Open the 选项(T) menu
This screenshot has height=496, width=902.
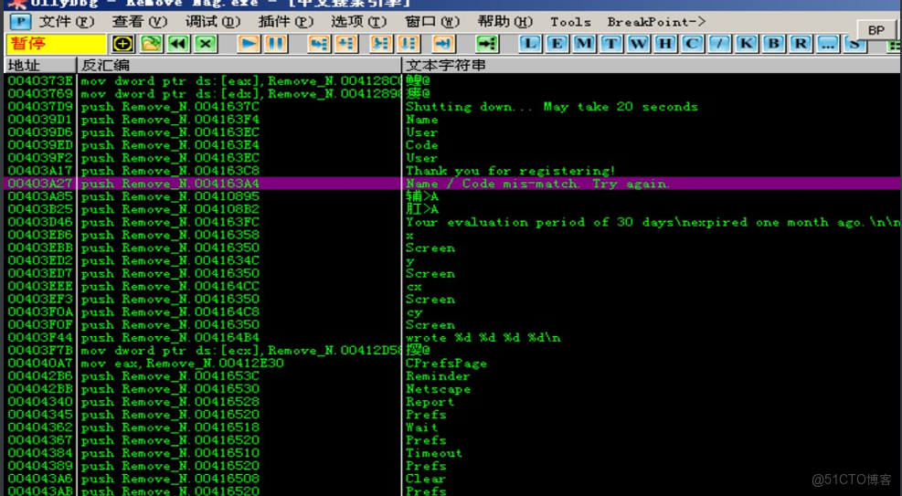[359, 22]
